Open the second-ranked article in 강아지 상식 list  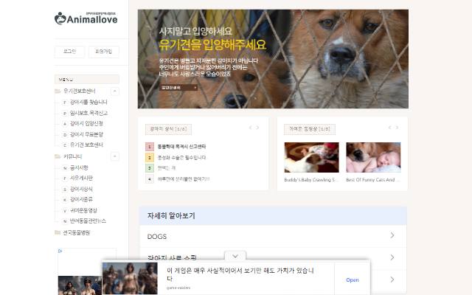(x=181, y=157)
